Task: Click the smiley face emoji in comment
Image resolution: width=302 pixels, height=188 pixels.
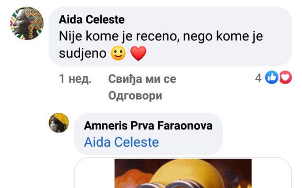Action: click(118, 53)
